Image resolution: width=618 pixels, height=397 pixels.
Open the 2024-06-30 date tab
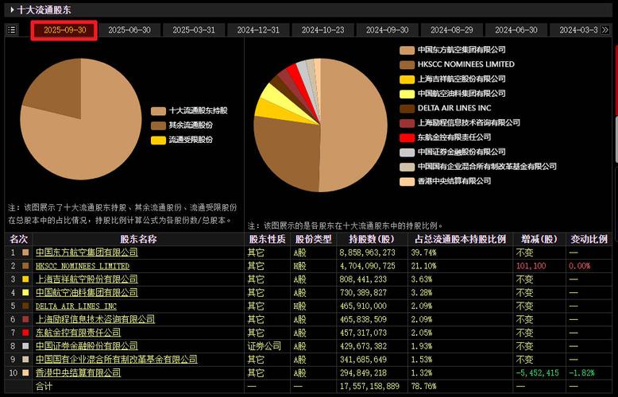tap(516, 30)
